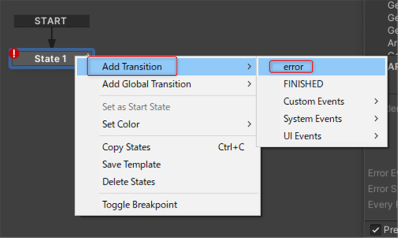The width and height of the screenshot is (398, 238).
Task: Toggle the checkbox at the bottom right
Action: 376,229
